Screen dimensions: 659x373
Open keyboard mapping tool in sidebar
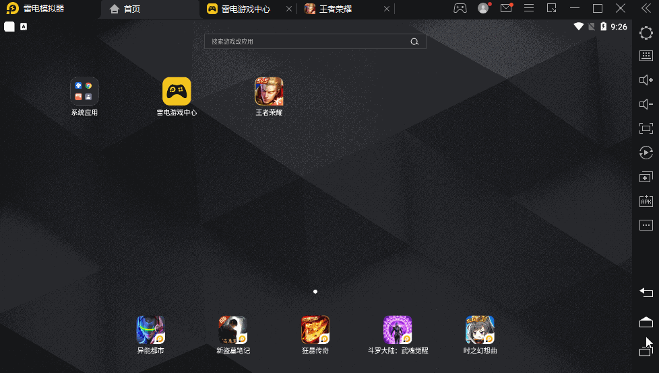coord(646,56)
